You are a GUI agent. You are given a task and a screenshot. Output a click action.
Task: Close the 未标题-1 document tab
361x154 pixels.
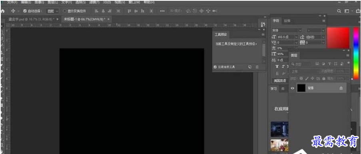click(108, 19)
